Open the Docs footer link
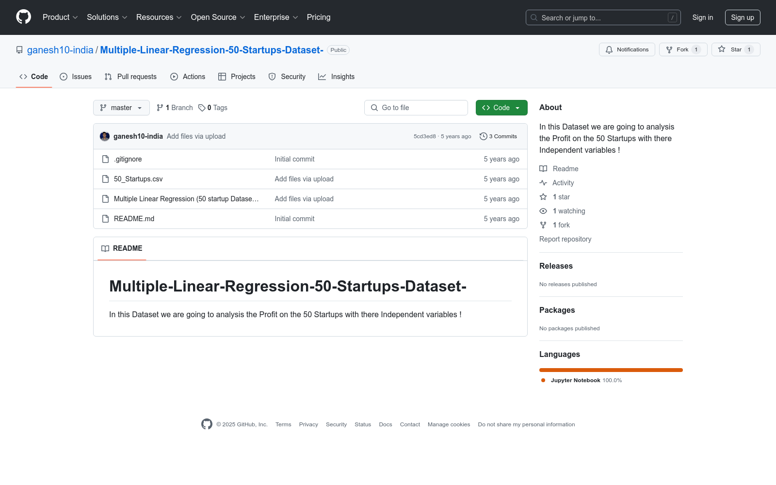 pos(386,424)
